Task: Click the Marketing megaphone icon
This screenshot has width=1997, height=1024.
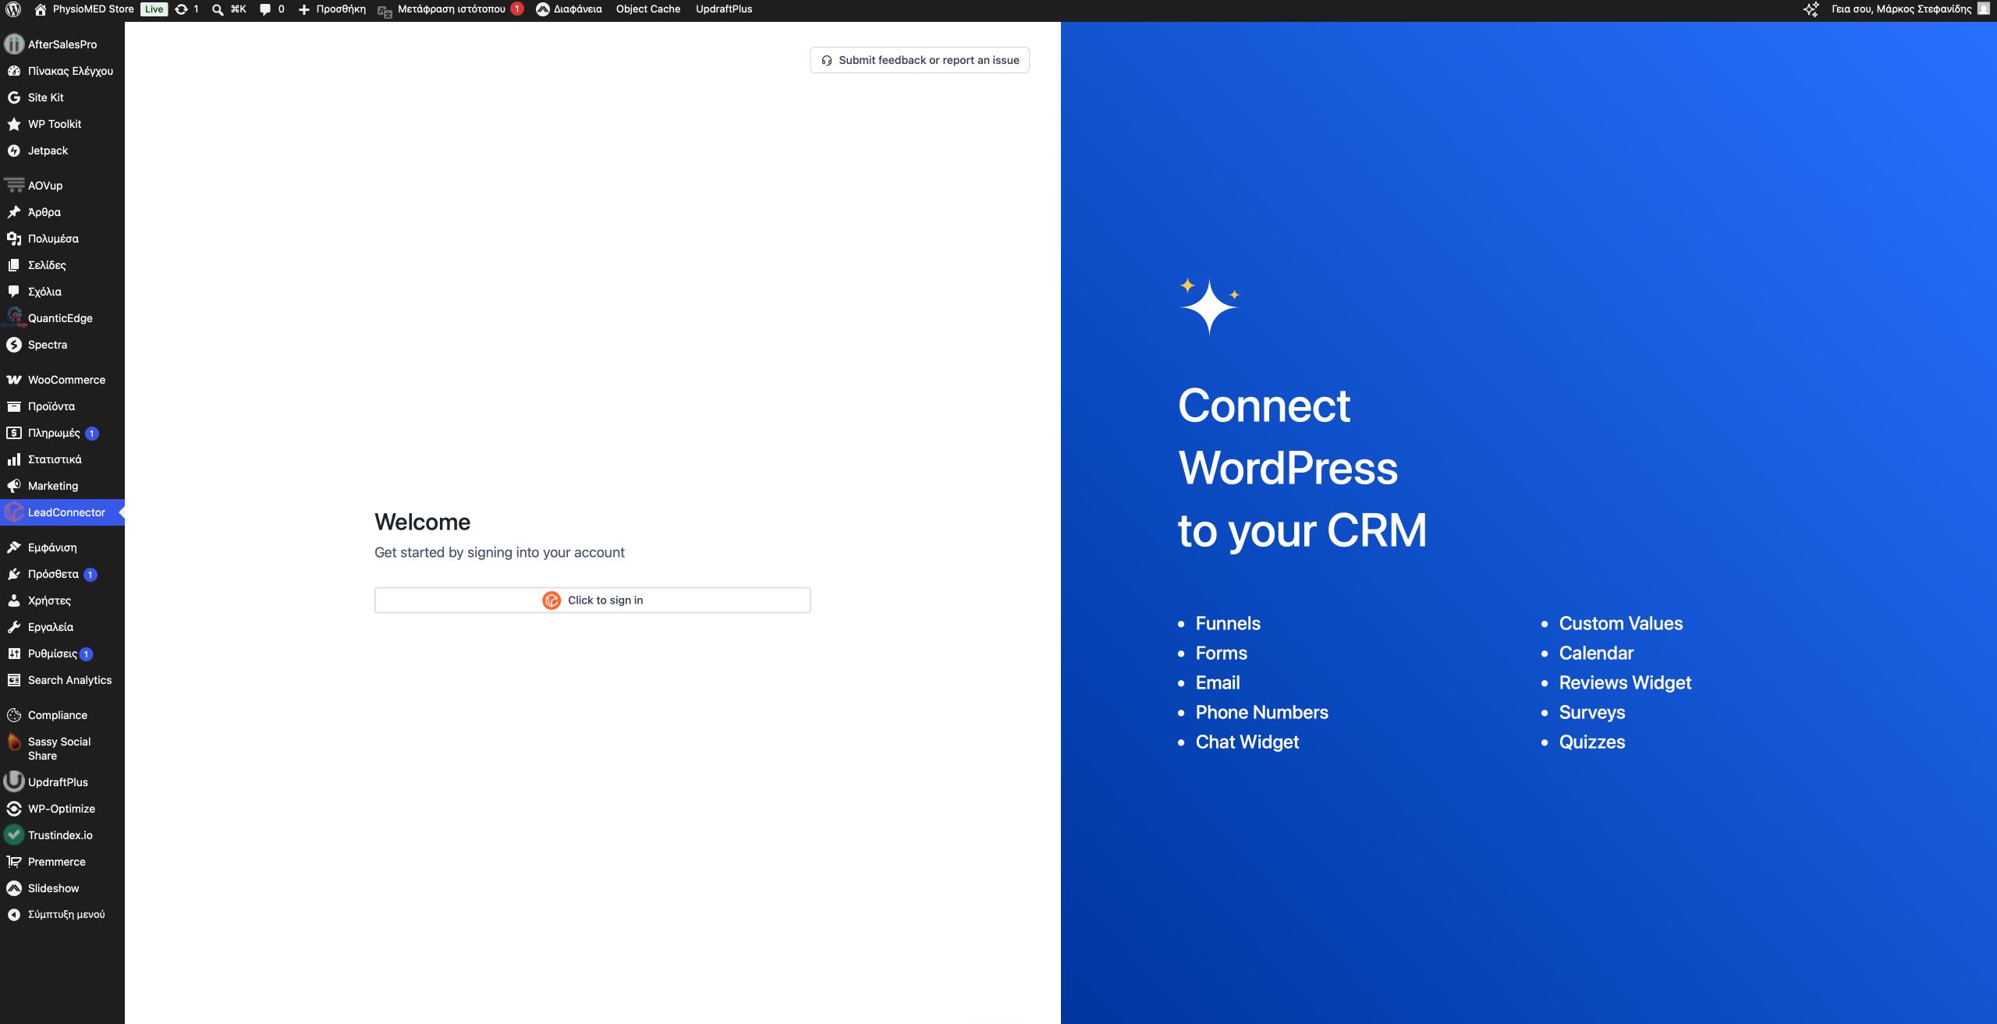Action: (x=14, y=486)
